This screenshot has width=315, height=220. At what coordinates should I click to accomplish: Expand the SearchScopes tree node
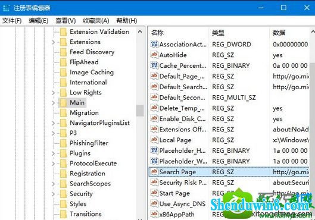click(x=53, y=184)
